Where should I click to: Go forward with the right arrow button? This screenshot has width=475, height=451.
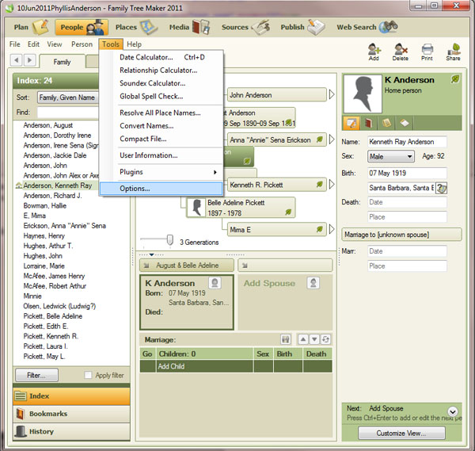click(x=30, y=60)
